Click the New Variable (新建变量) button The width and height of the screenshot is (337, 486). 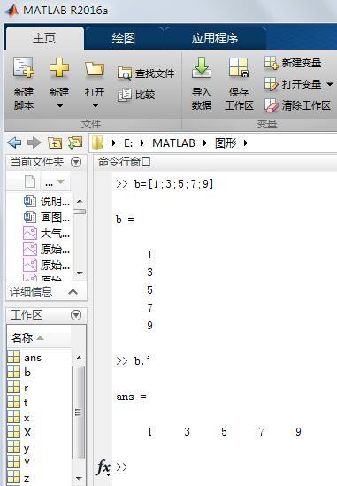pos(293,63)
